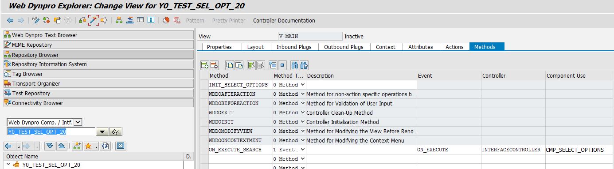Switch to the Layout tab
614x169 pixels.
[x=255, y=47]
